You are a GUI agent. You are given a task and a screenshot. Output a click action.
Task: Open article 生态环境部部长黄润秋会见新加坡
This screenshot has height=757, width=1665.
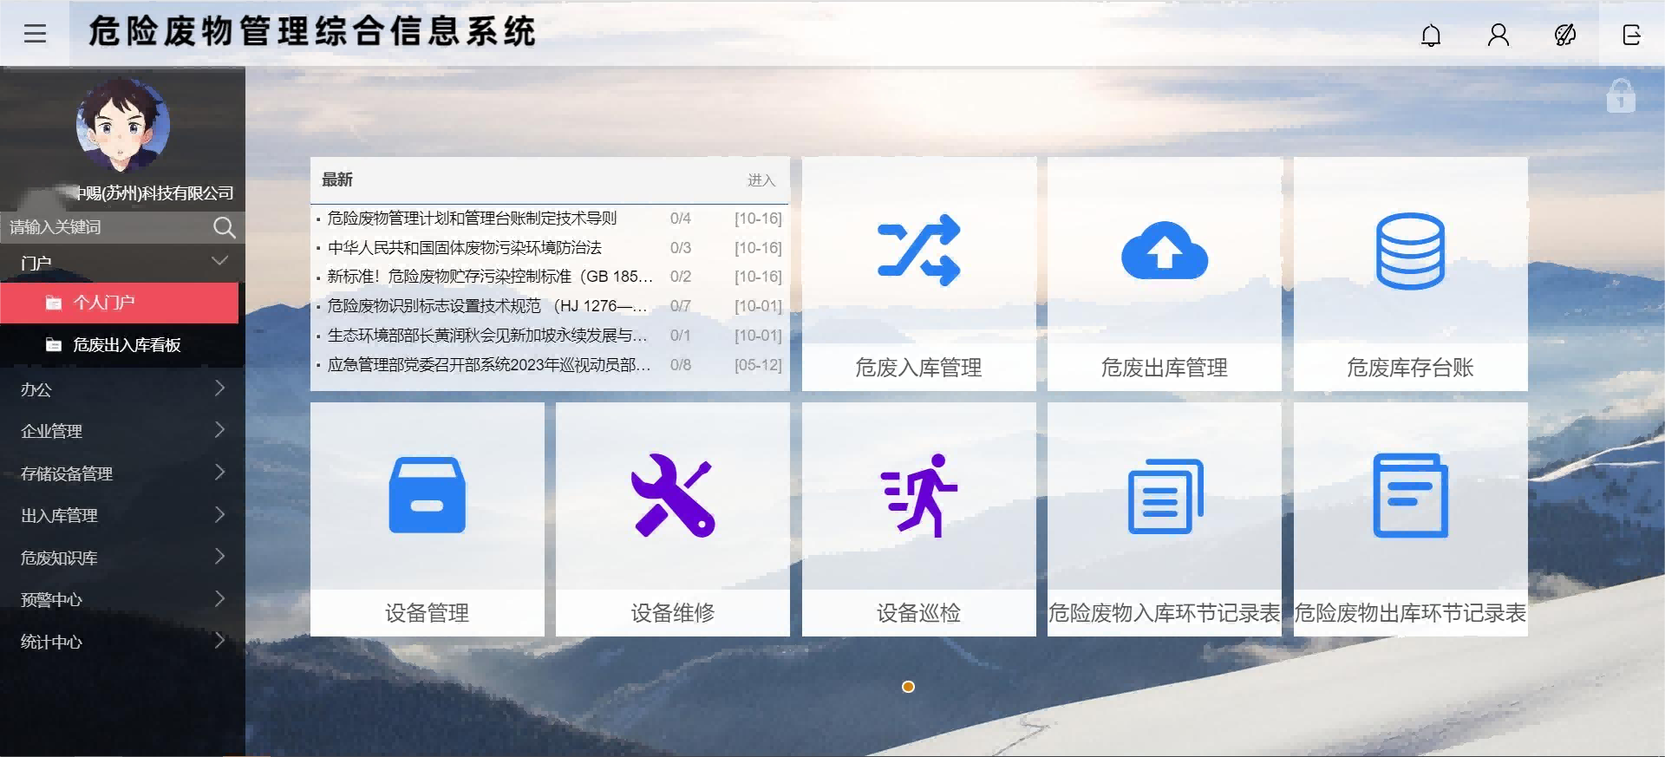click(x=487, y=336)
